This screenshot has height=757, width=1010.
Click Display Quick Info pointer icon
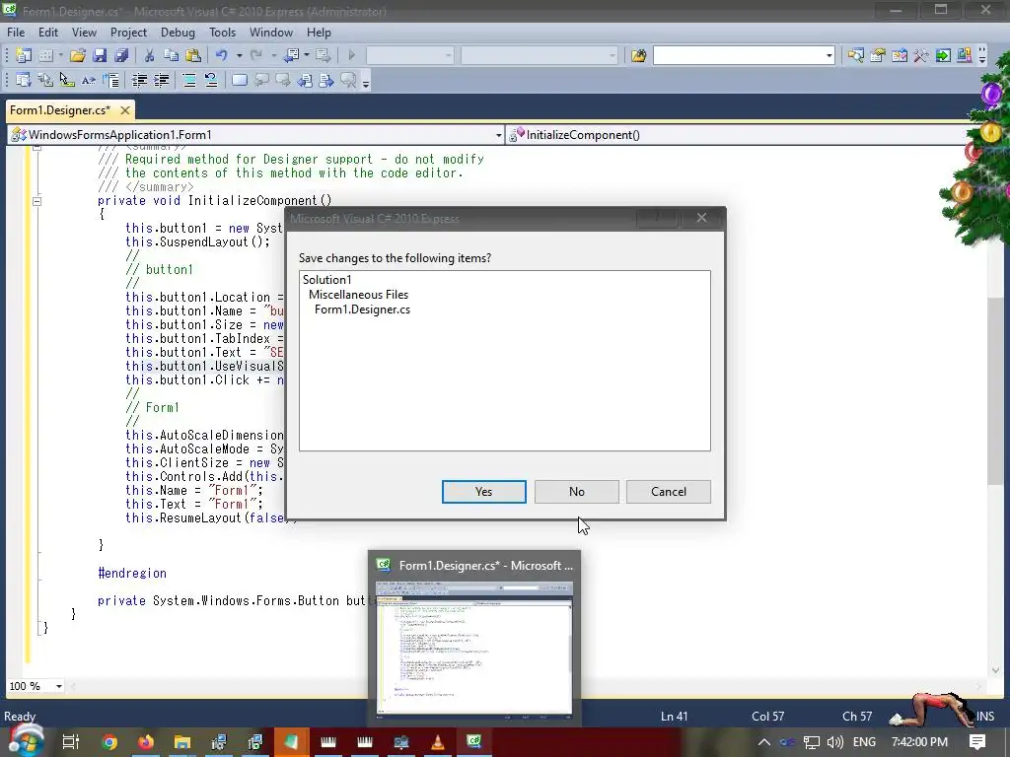(66, 81)
